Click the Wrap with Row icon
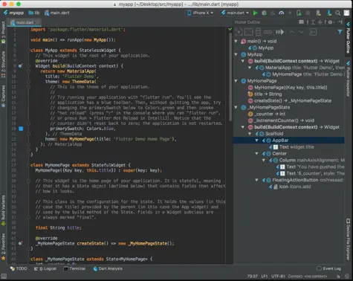 268,32
